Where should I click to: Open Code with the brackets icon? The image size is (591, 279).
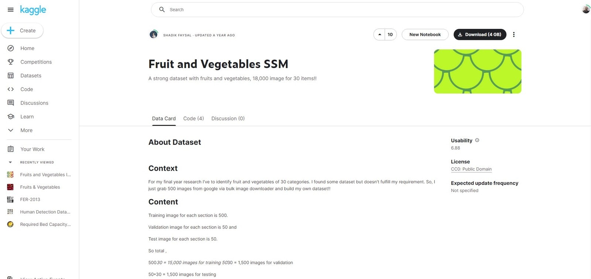[11, 89]
